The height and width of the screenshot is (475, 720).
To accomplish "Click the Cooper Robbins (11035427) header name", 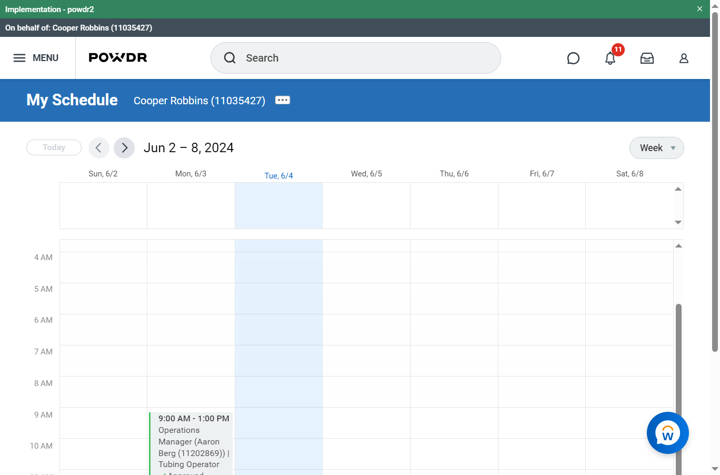I will tap(199, 101).
